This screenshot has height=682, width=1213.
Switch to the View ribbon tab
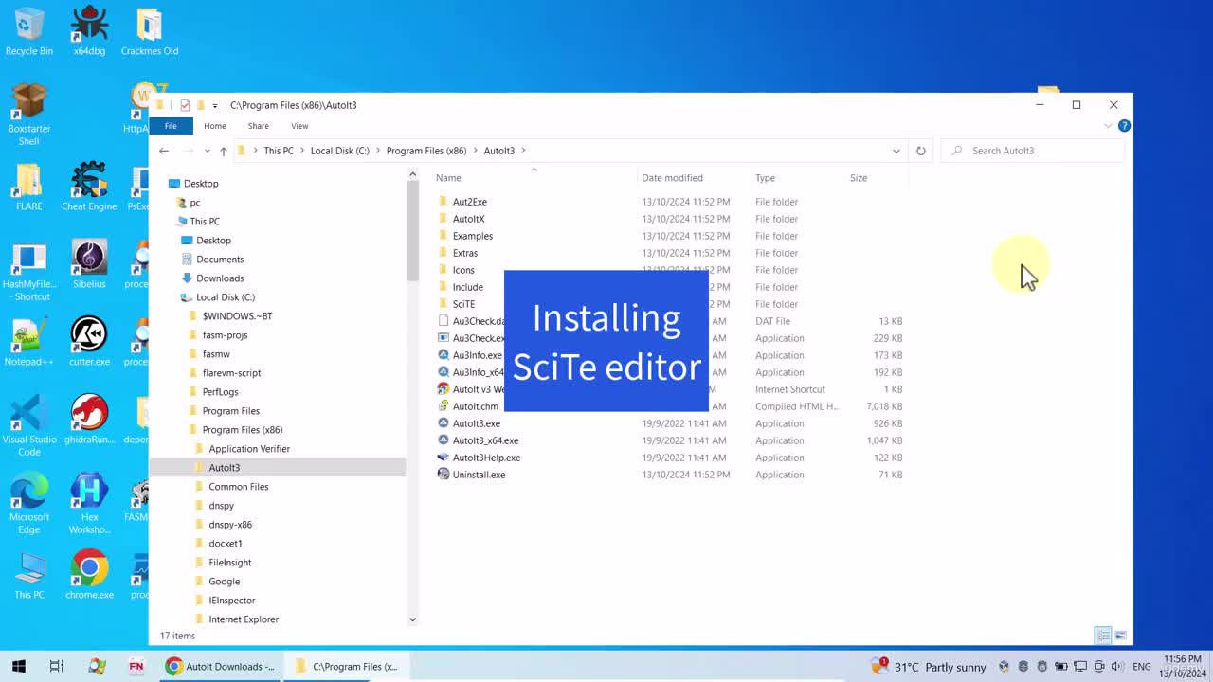[x=299, y=126]
